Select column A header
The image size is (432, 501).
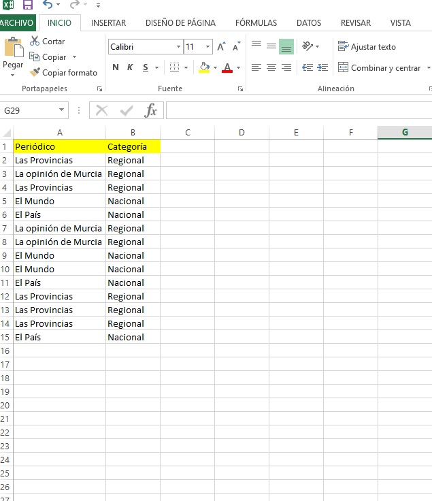pos(59,132)
